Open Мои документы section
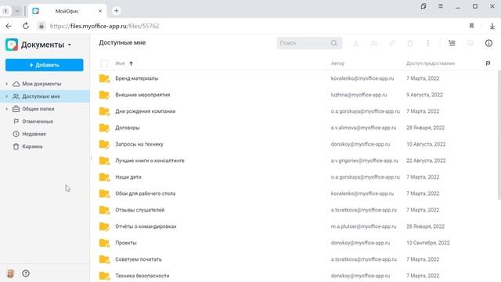This screenshot has width=501, height=282. tap(41, 84)
